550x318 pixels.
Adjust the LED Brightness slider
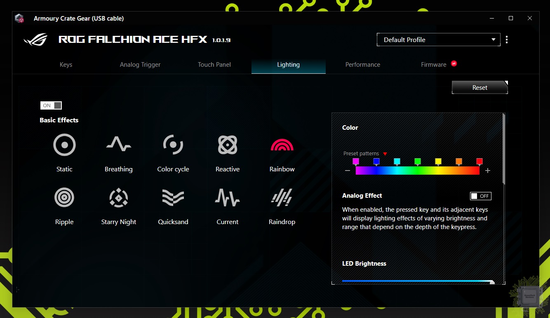pos(418,281)
